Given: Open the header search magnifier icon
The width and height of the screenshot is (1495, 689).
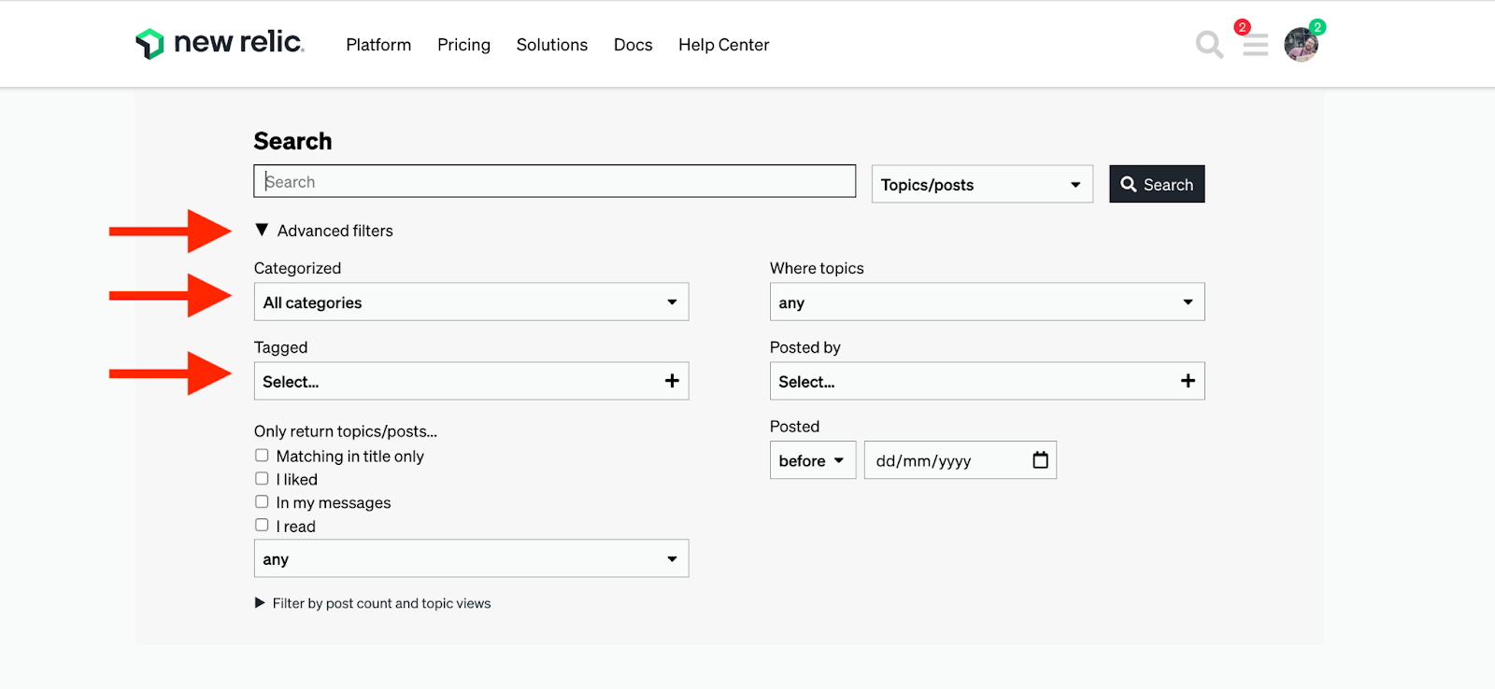Looking at the screenshot, I should 1209,44.
